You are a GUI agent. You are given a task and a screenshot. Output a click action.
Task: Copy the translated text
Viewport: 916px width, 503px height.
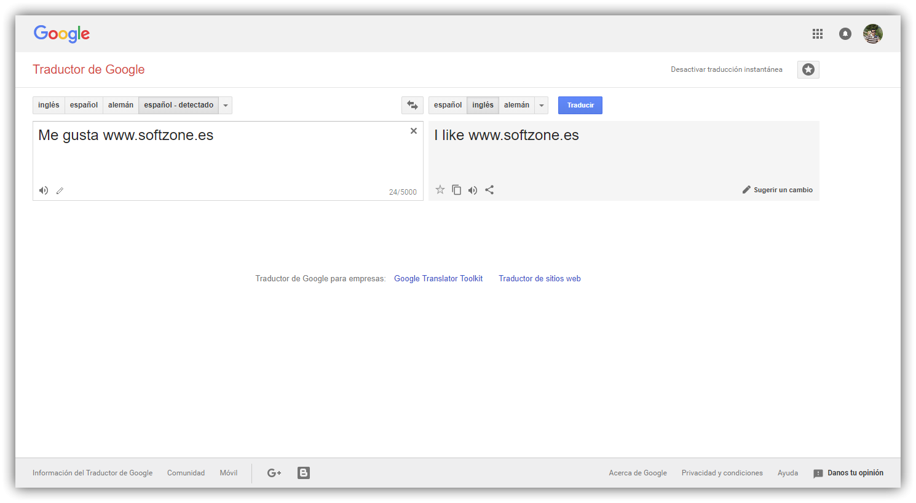[456, 190]
